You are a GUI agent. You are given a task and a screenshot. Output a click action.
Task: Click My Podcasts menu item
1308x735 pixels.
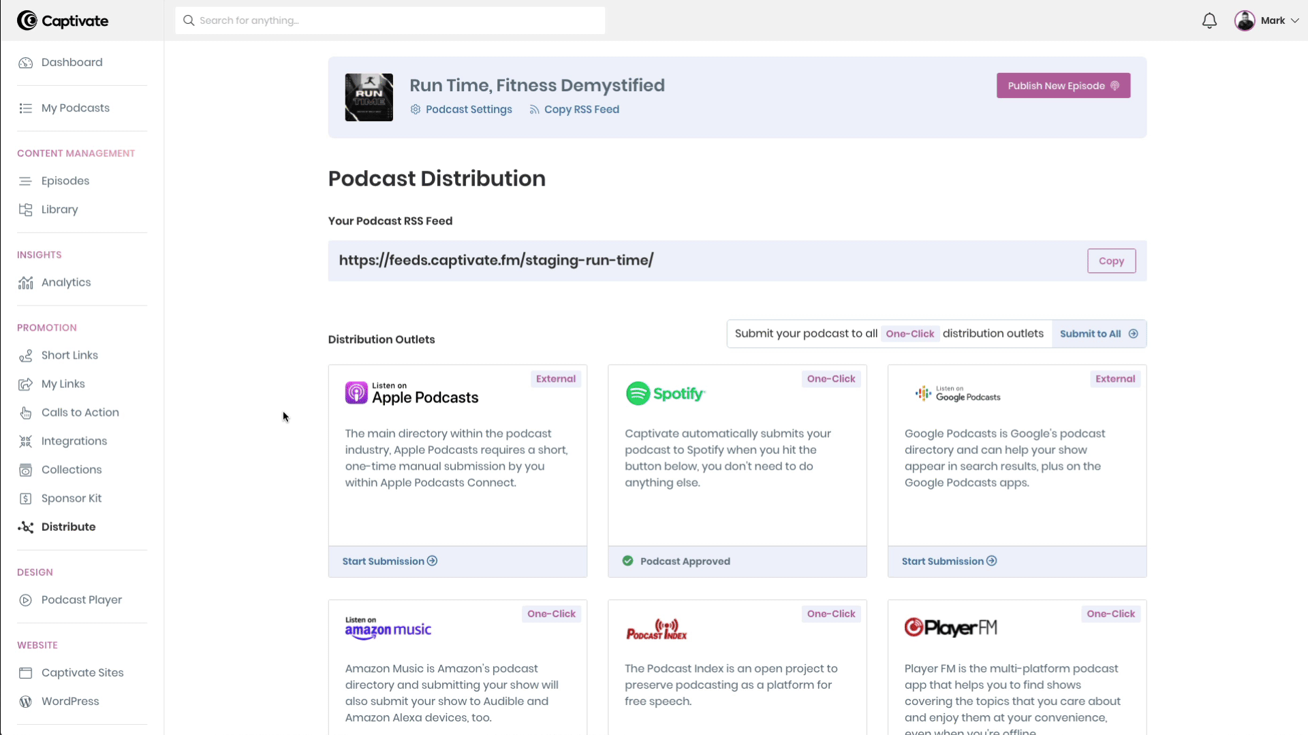click(74, 108)
